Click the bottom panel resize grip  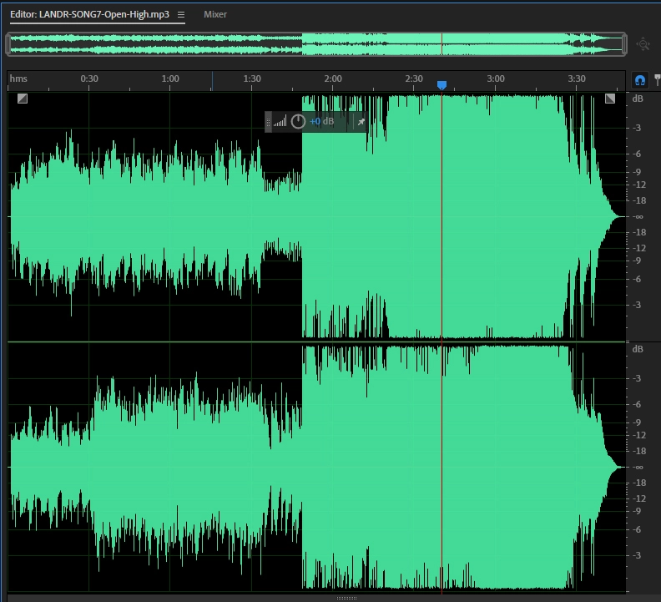coord(347,598)
